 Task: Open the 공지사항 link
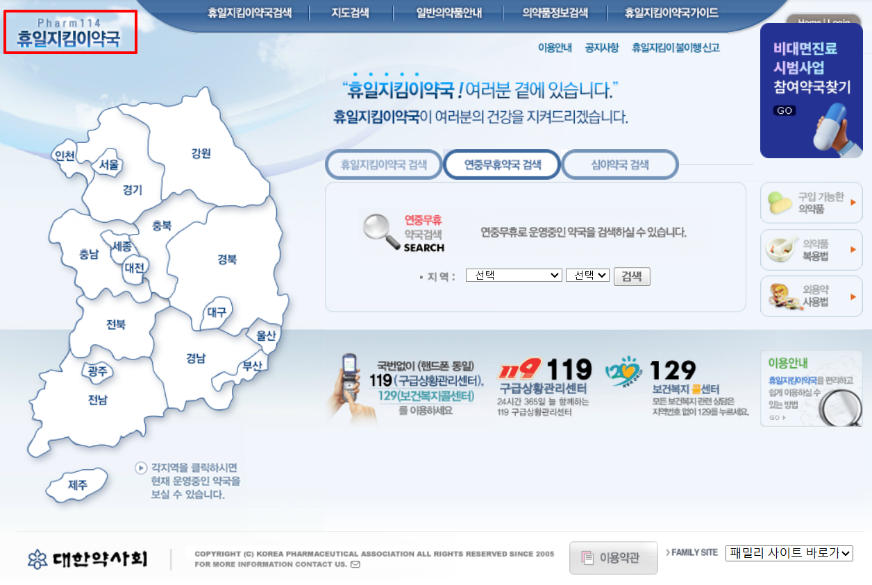(601, 48)
